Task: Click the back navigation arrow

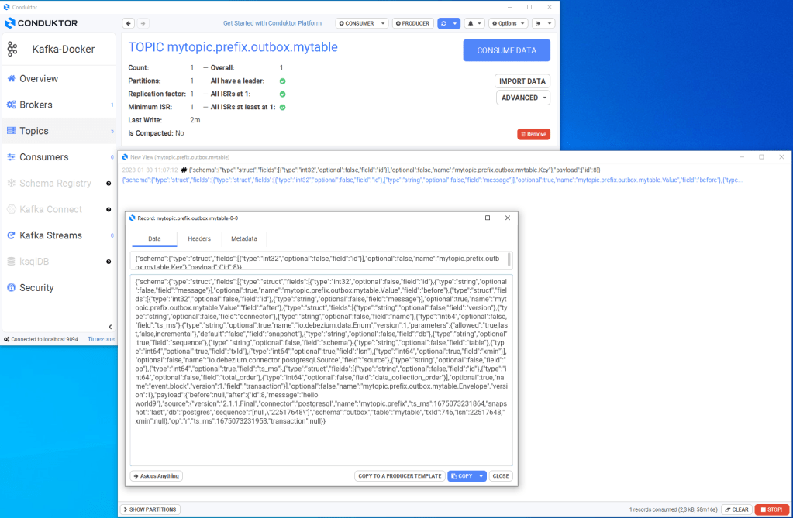Action: 129,23
